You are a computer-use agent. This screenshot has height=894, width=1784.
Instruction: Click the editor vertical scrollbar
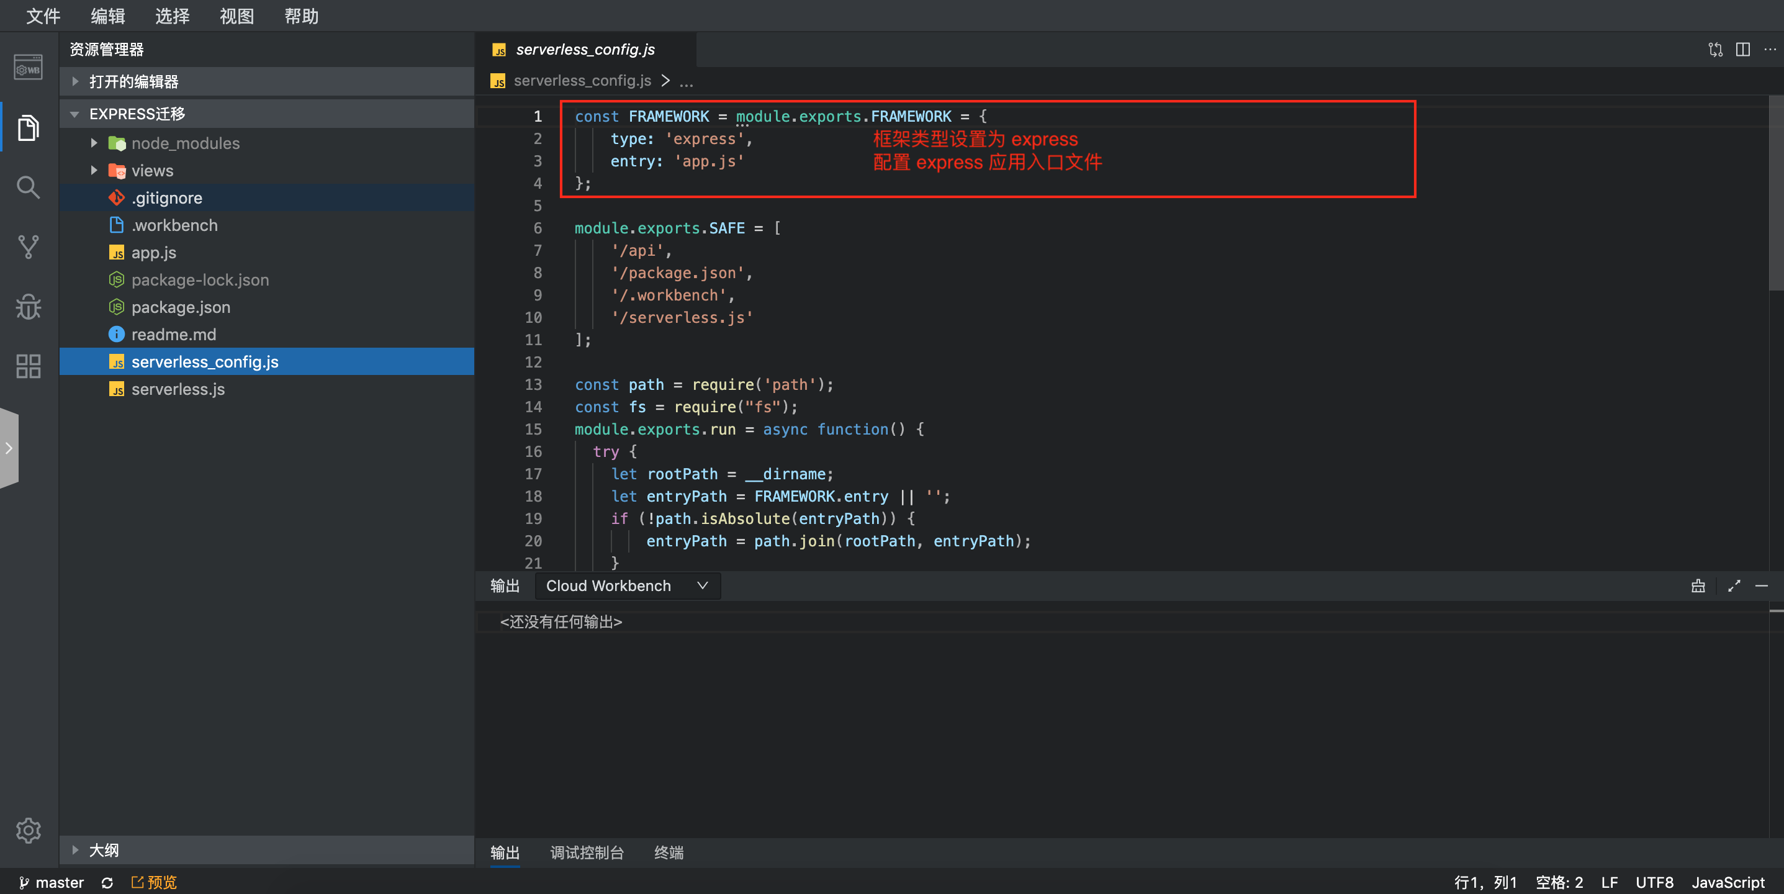1777,194
